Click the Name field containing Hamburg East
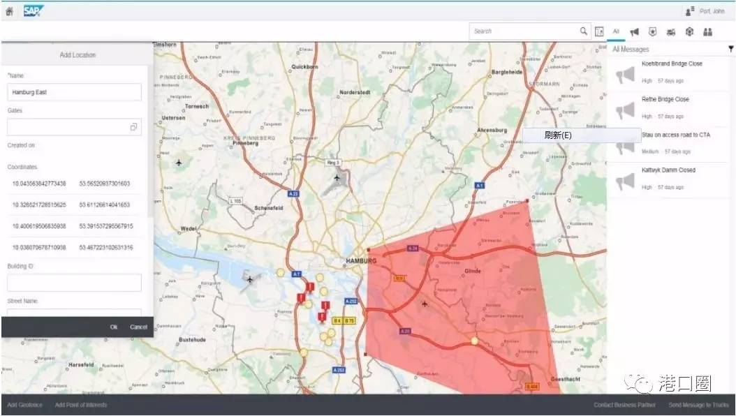The image size is (736, 416). [x=74, y=92]
